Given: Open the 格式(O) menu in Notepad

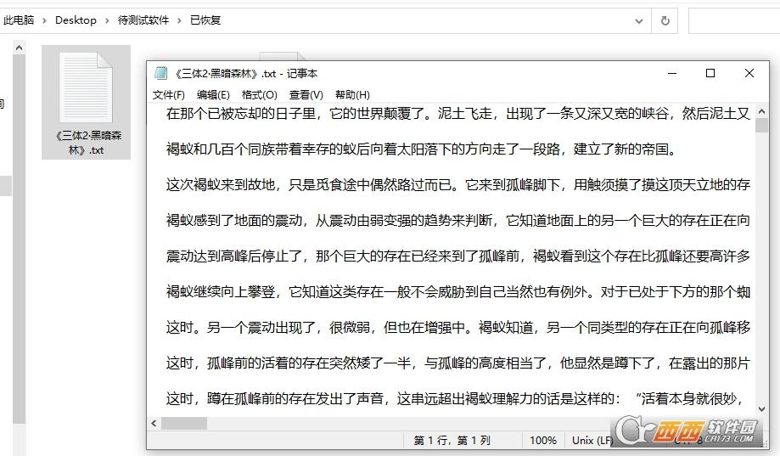Looking at the screenshot, I should (259, 94).
